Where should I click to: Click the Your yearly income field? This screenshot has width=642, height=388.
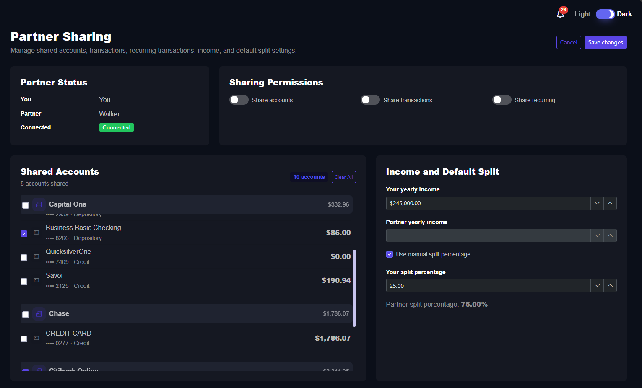tap(488, 203)
